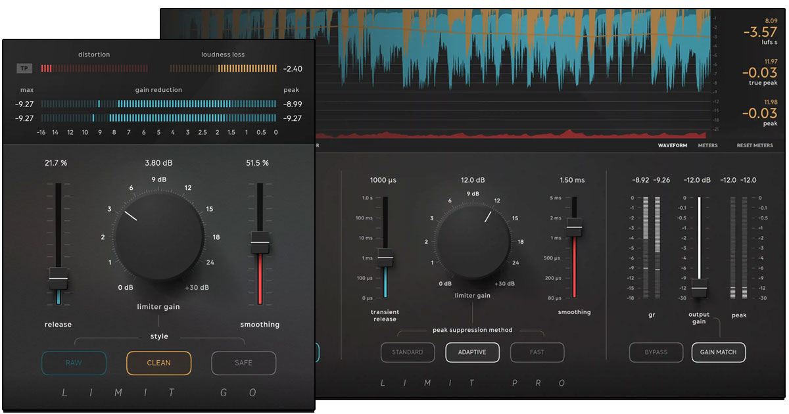Toggle the TP true peak button in Limit Go
789x414 pixels.
[x=24, y=68]
